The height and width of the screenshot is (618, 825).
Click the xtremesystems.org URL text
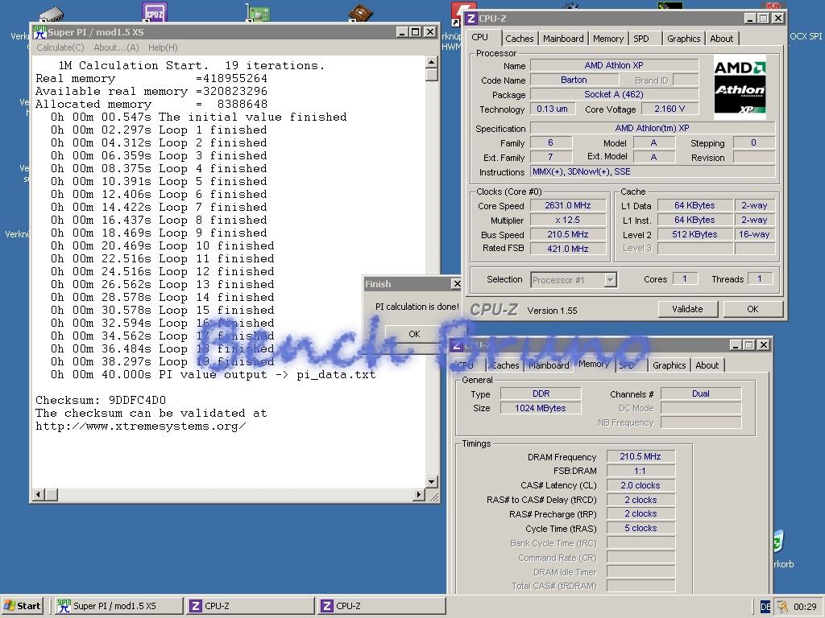(x=140, y=426)
